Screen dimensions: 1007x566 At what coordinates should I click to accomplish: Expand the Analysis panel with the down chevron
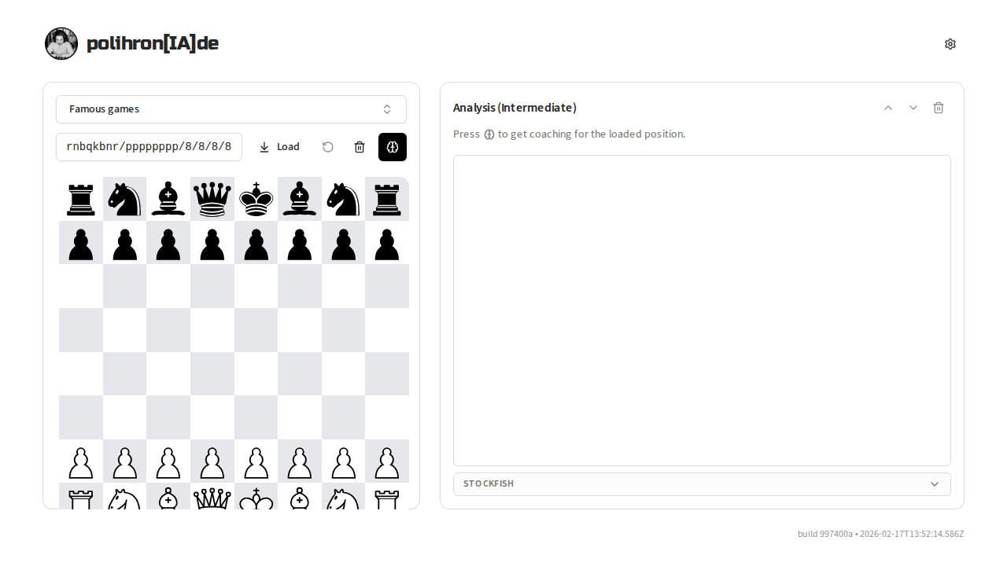coord(913,108)
